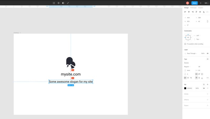
Task: Edit the Auto line height field
Action: pyautogui.click(x=188, y=70)
